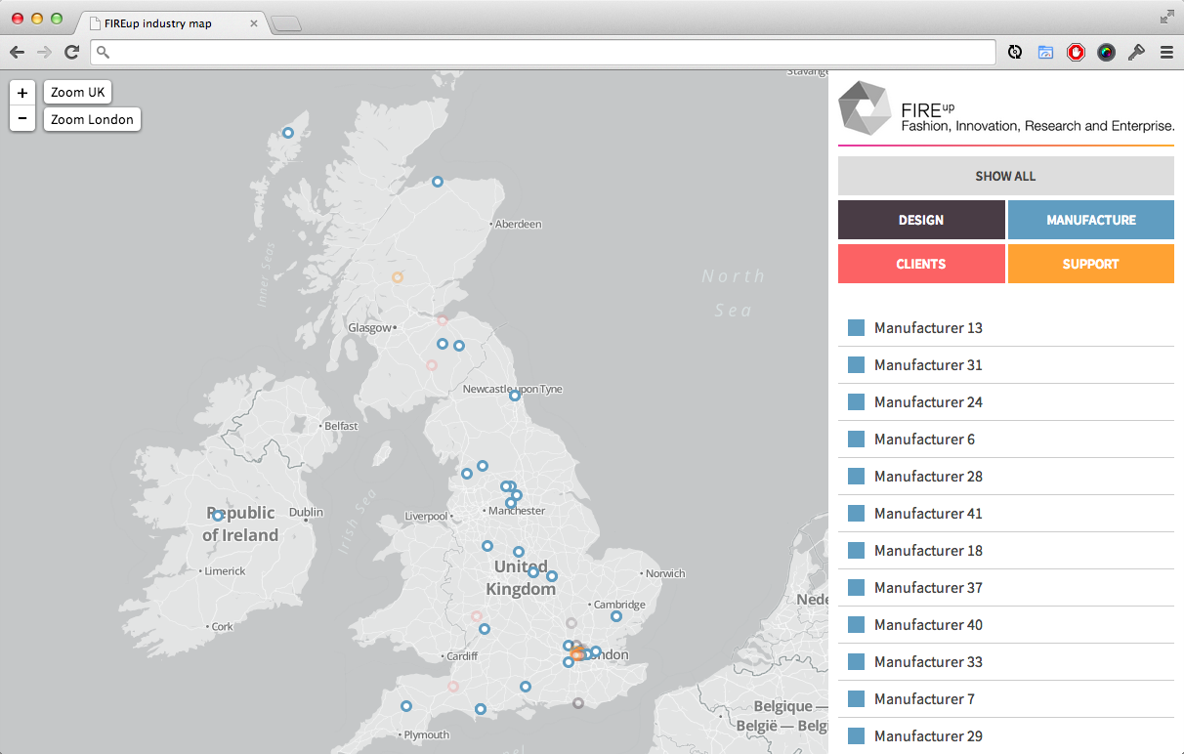Open Manufacturer 37 in the list
1184x754 pixels.
coord(1006,588)
